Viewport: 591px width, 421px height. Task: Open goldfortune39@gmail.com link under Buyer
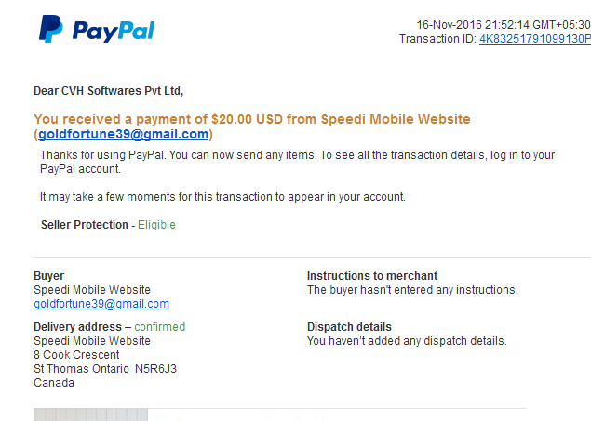(101, 304)
